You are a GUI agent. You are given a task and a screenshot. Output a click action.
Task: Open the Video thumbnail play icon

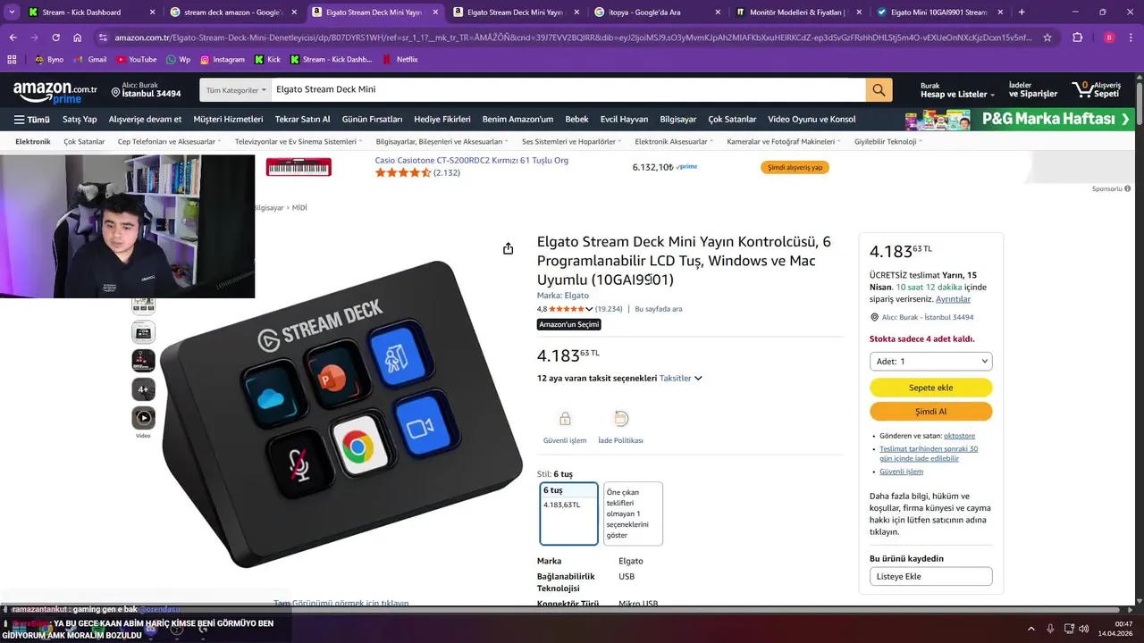[143, 417]
